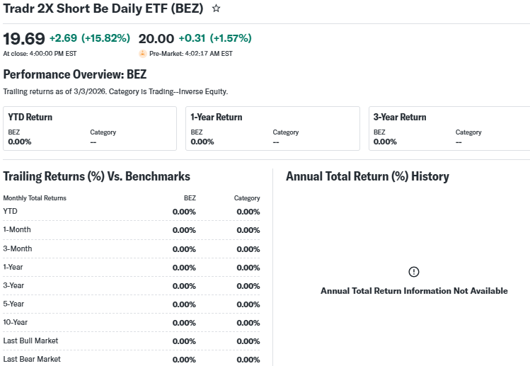530x366 pixels.
Task: Click the Trailing Returns Vs. Benchmarks heading
Action: [96, 176]
